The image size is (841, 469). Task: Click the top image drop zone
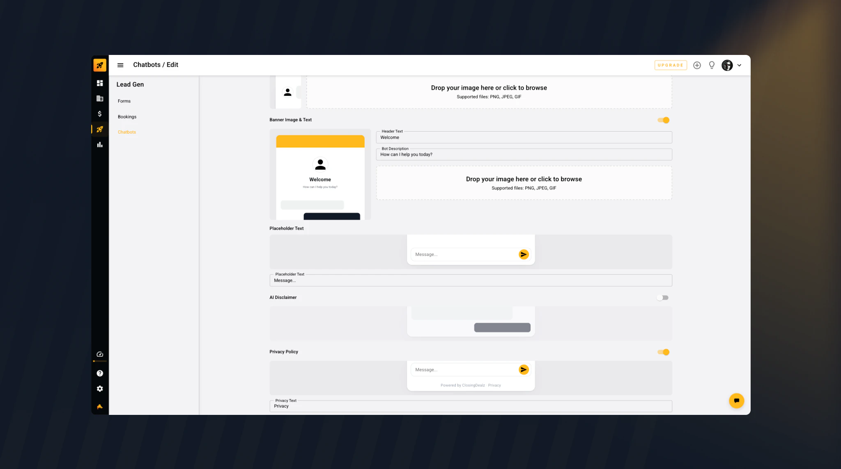pyautogui.click(x=489, y=92)
